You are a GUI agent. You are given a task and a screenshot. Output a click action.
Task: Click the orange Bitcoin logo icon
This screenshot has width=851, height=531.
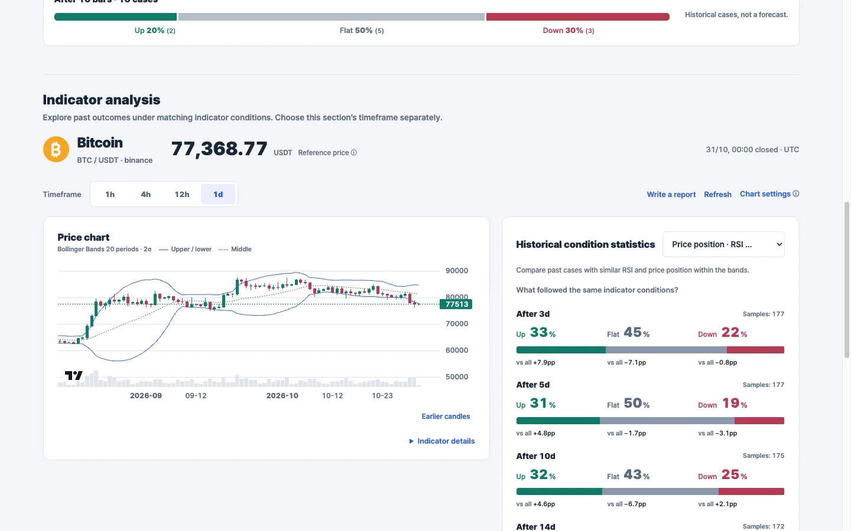pyautogui.click(x=56, y=149)
